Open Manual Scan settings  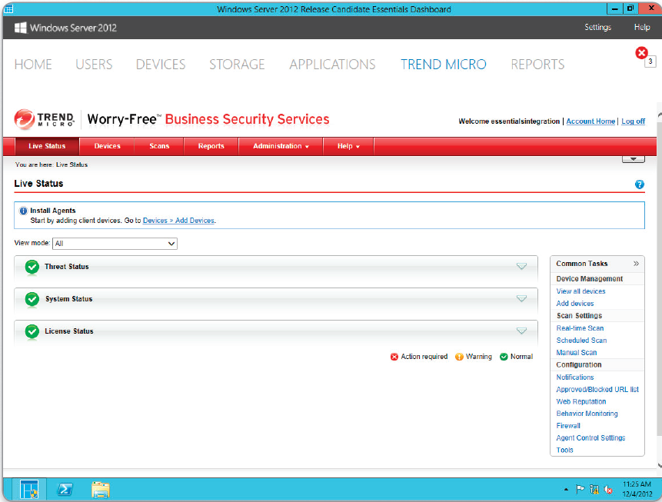pyautogui.click(x=577, y=353)
